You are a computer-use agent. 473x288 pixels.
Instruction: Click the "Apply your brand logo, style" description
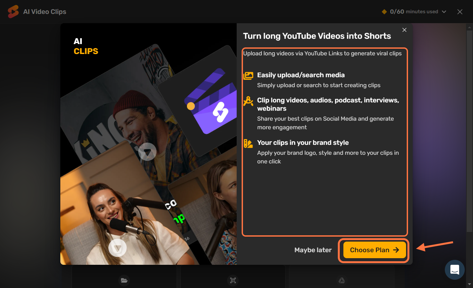tap(328, 157)
